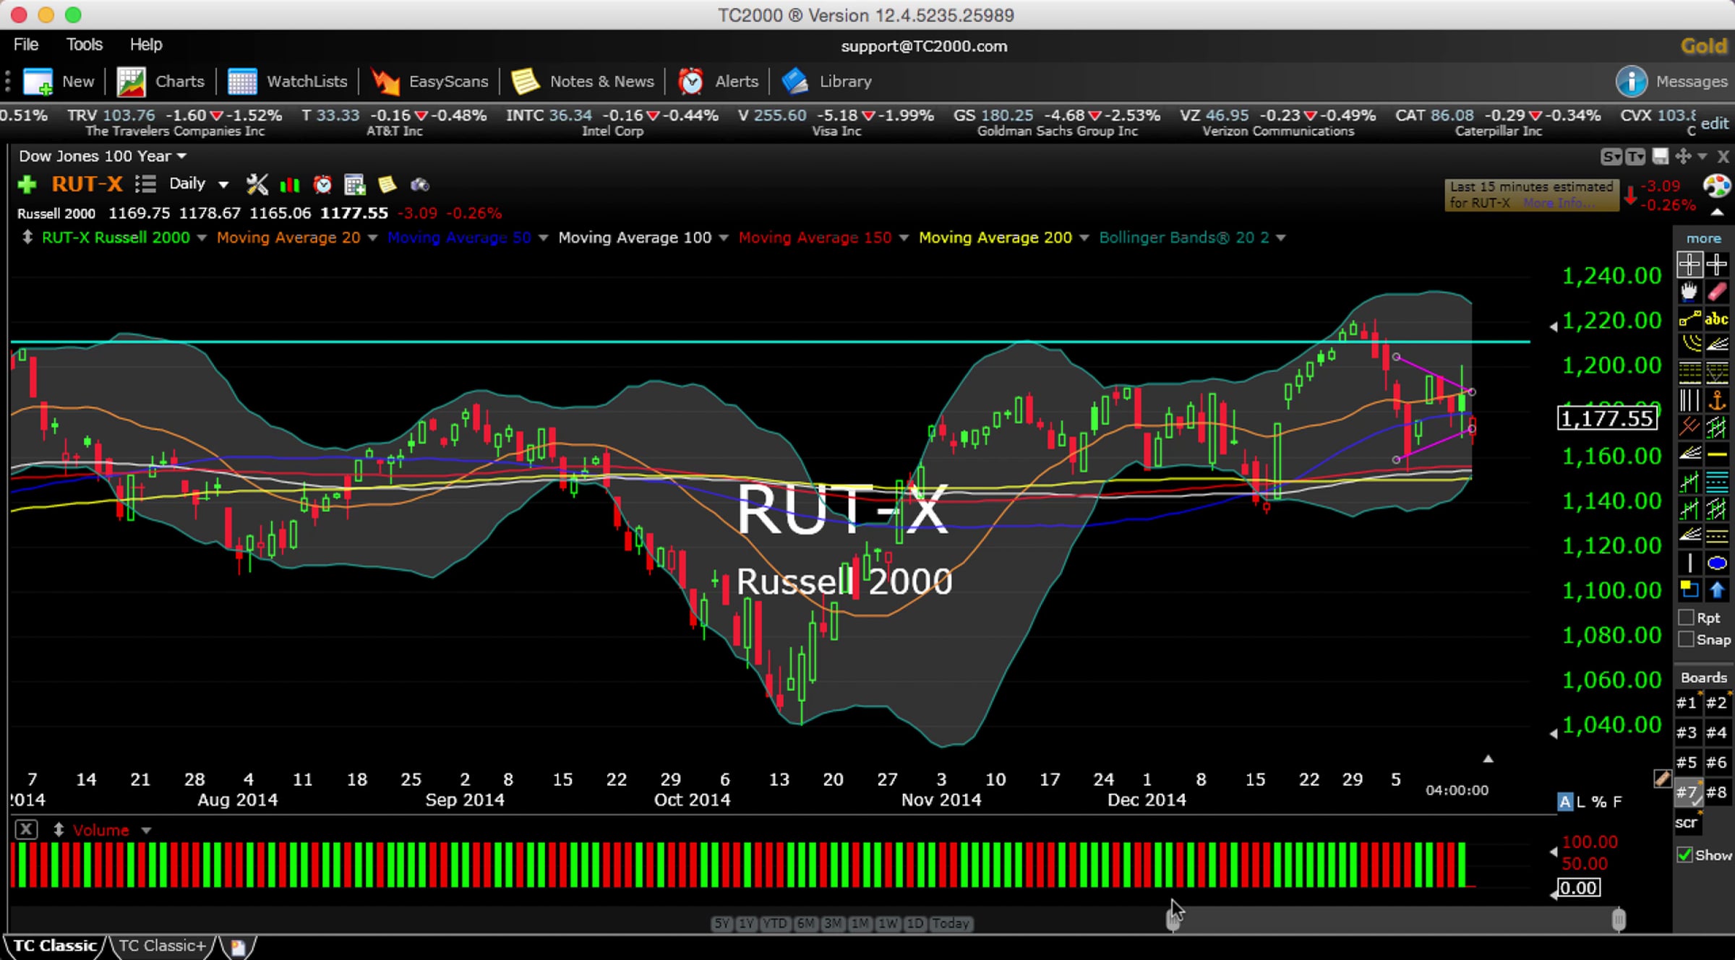Select the blue up-arrow drawing tool
Image resolution: width=1735 pixels, height=960 pixels.
coord(1717,590)
